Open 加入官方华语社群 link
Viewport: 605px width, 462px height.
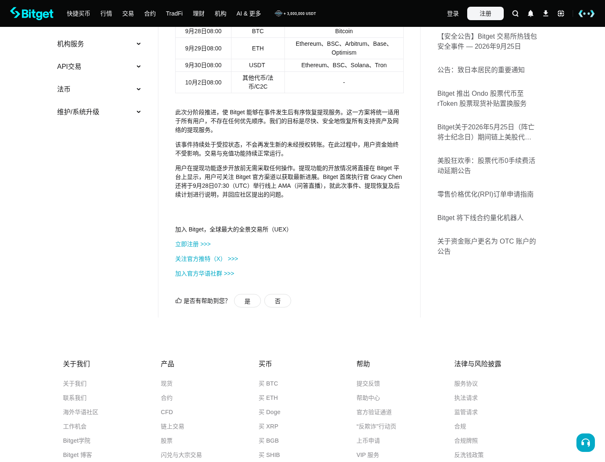click(x=205, y=273)
